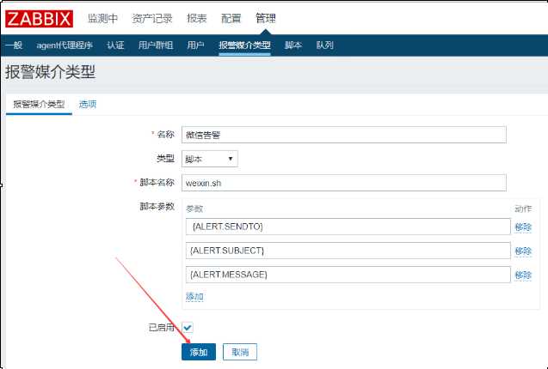548x369 pixels.
Task: Click the {ALERT.MESSAGE} parameter field
Action: (348, 275)
